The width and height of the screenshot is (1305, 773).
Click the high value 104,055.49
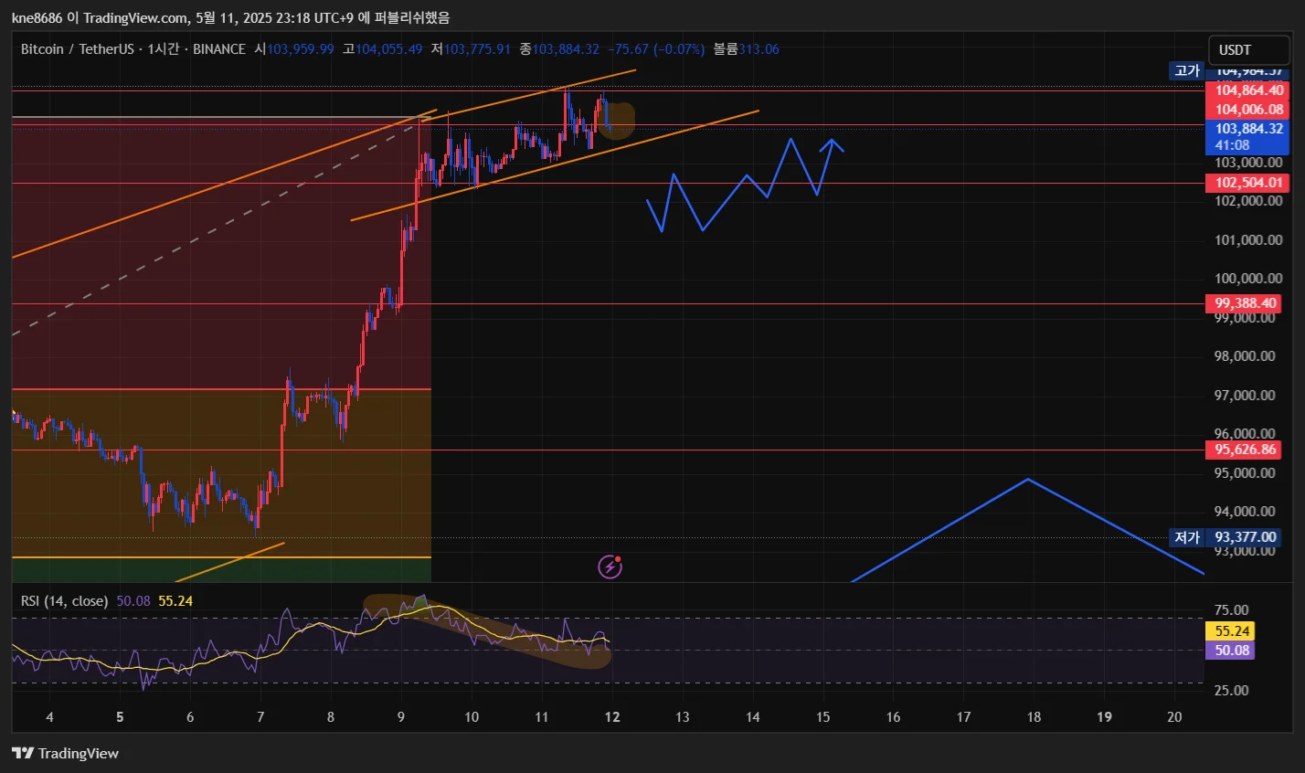click(389, 49)
